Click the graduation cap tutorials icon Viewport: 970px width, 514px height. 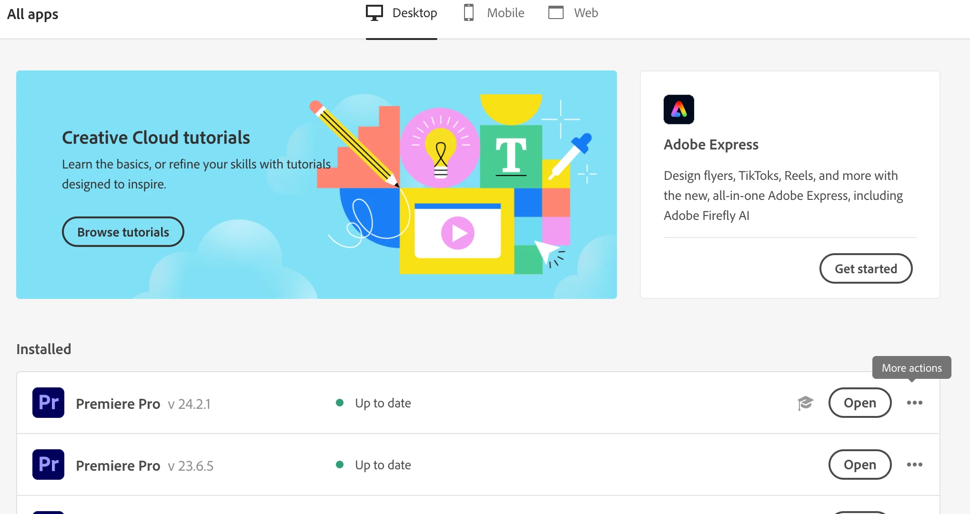click(805, 403)
